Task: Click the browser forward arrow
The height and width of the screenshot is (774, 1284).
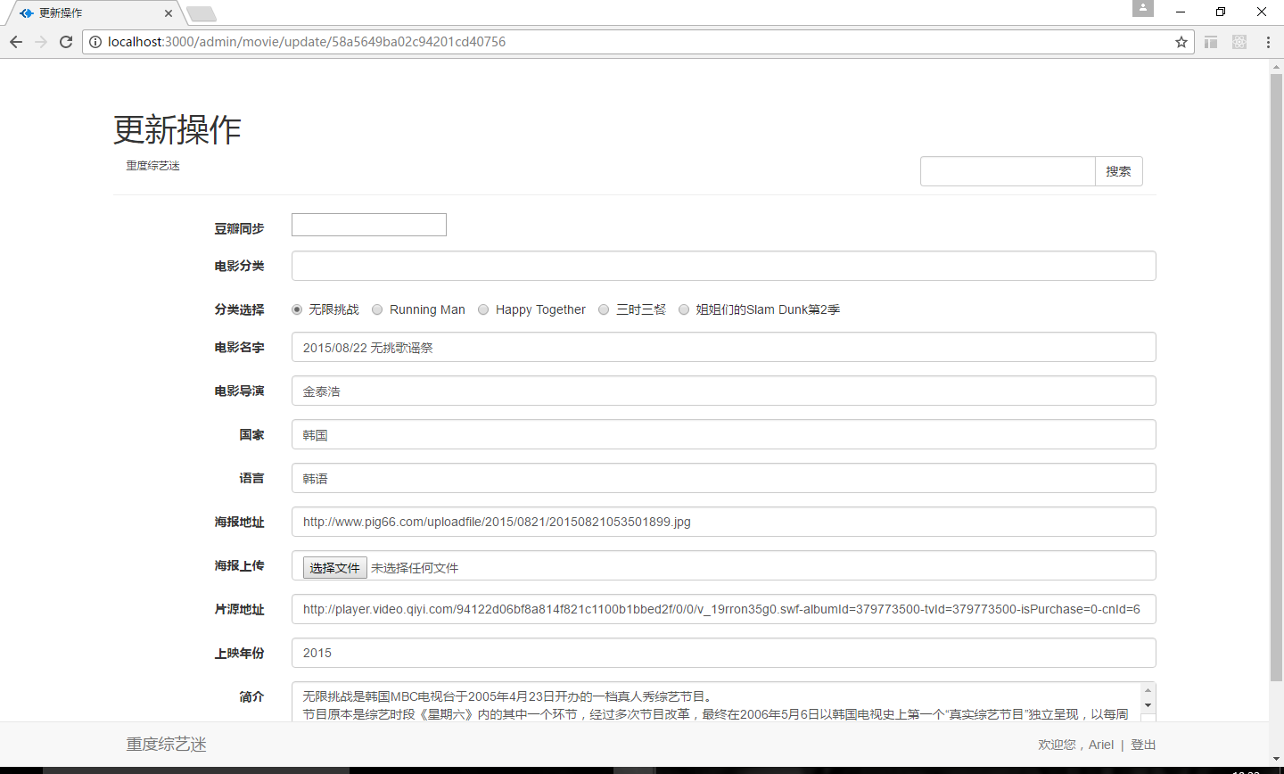Action: [41, 42]
